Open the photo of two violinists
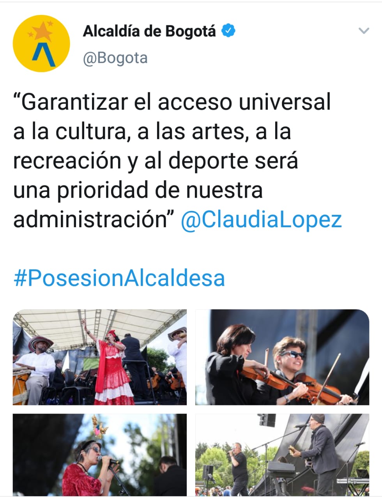This screenshot has height=499, width=382. pos(282,357)
